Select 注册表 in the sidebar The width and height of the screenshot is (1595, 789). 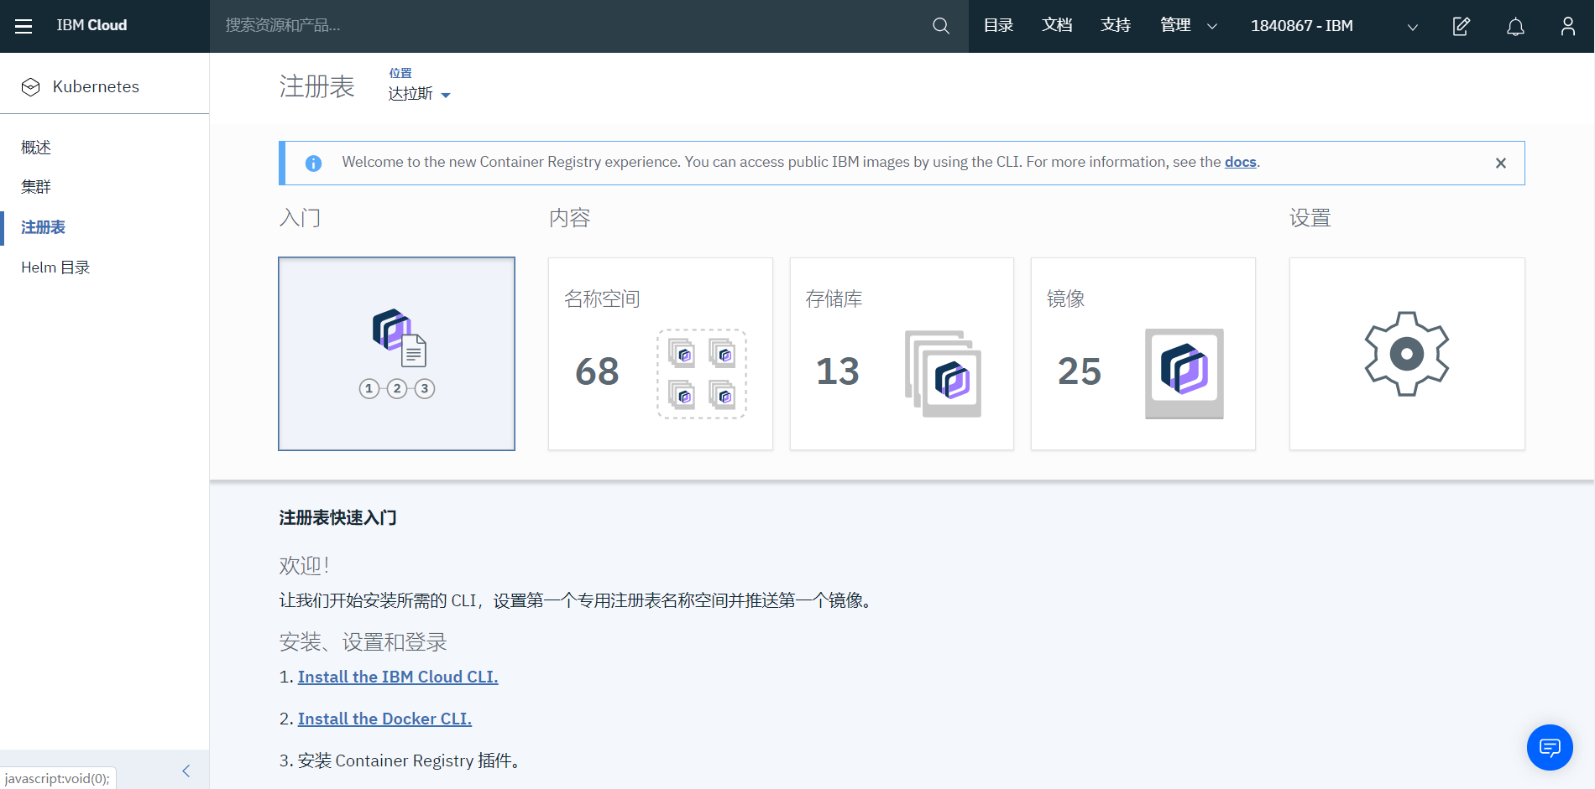click(43, 227)
